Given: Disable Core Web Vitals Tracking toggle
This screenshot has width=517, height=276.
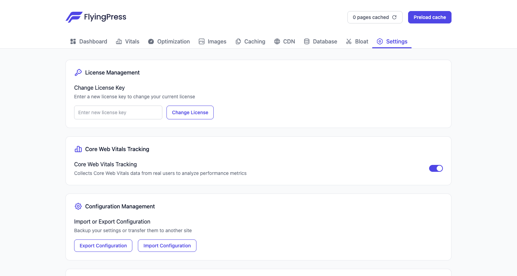Looking at the screenshot, I should tap(436, 168).
